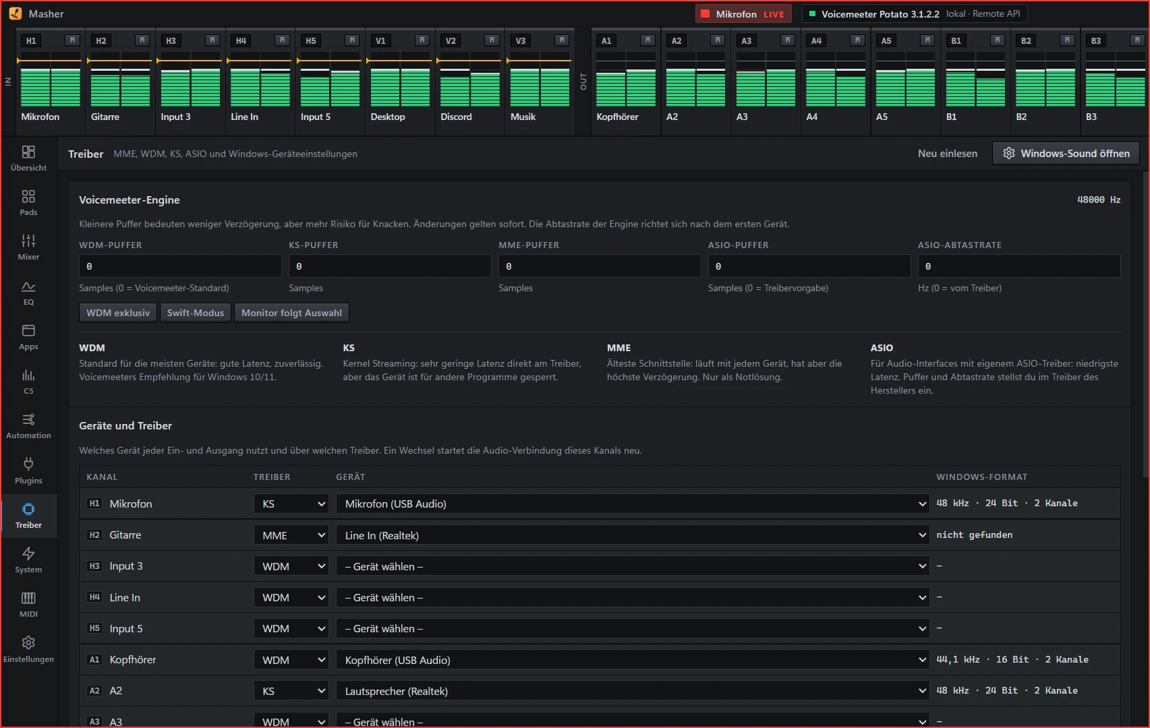Open device dropdown showing Mikrofon (USB Audio)
This screenshot has width=1150, height=728.
point(633,504)
